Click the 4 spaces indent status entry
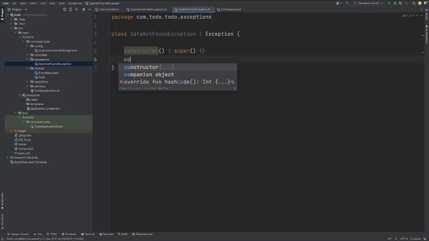 pyautogui.click(x=416, y=239)
